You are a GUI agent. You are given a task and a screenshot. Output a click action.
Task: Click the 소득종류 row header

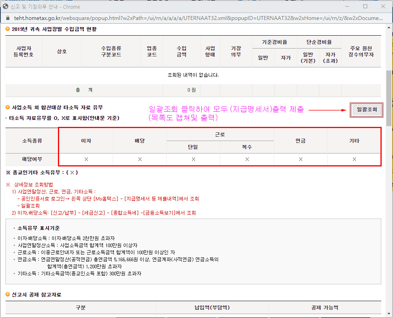pos(32,141)
